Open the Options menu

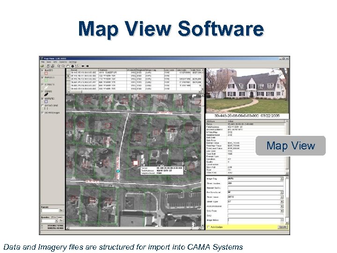point(63,62)
